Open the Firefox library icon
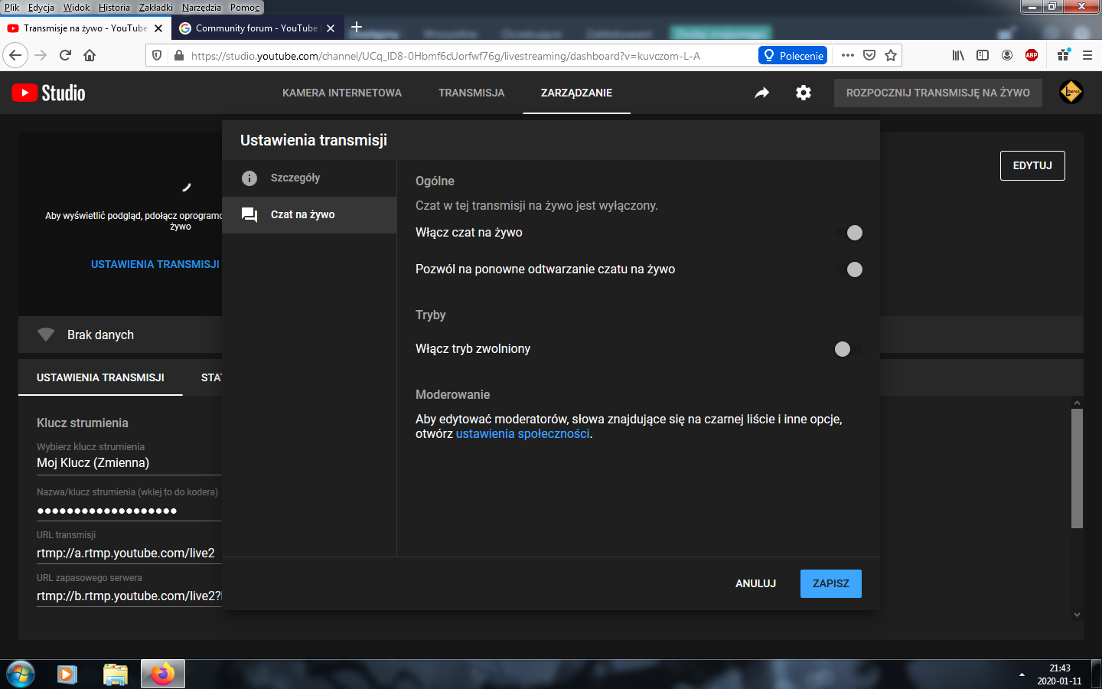The height and width of the screenshot is (689, 1102). [958, 55]
